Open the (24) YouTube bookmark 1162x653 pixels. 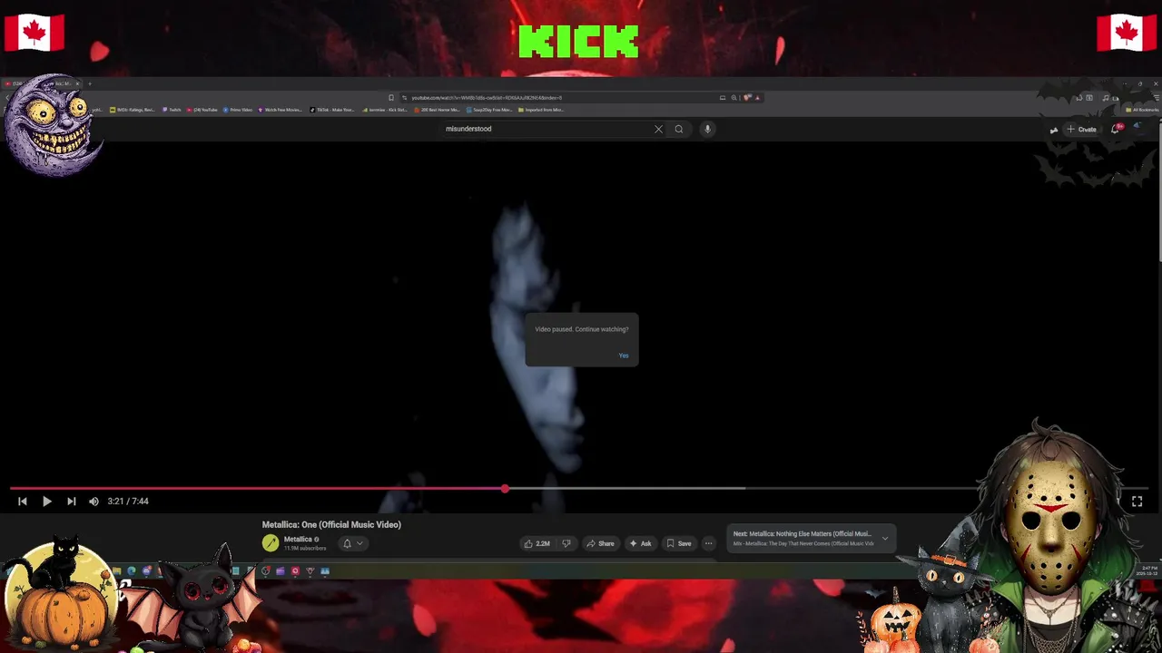coord(202,110)
